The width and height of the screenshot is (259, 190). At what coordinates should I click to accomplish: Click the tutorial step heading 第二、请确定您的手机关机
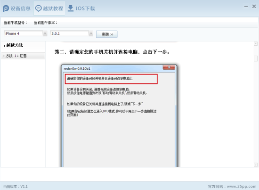[x=113, y=52]
